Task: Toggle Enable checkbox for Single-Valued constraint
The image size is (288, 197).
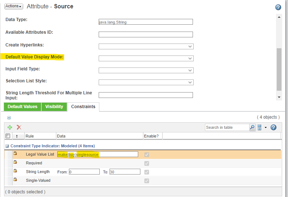Action: tap(147, 181)
